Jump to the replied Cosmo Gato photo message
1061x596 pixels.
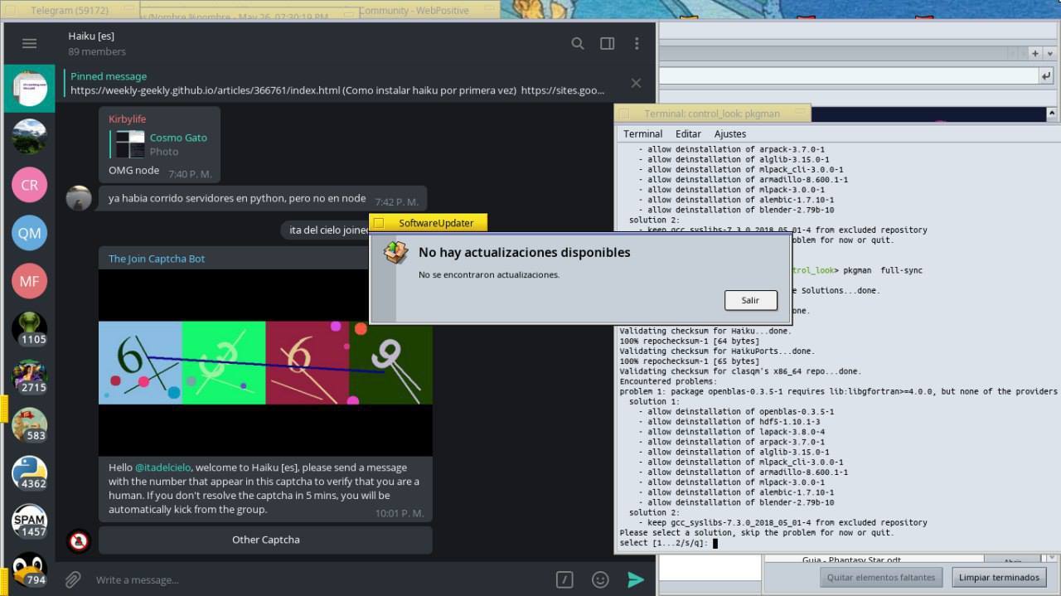tap(161, 144)
